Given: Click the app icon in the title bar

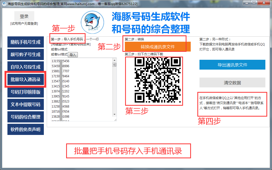Looking at the screenshot, I should point(4,4).
